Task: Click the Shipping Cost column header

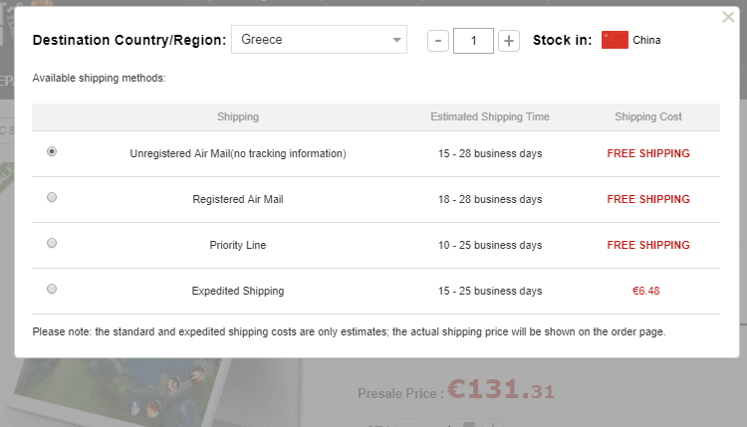Action: 647,116
